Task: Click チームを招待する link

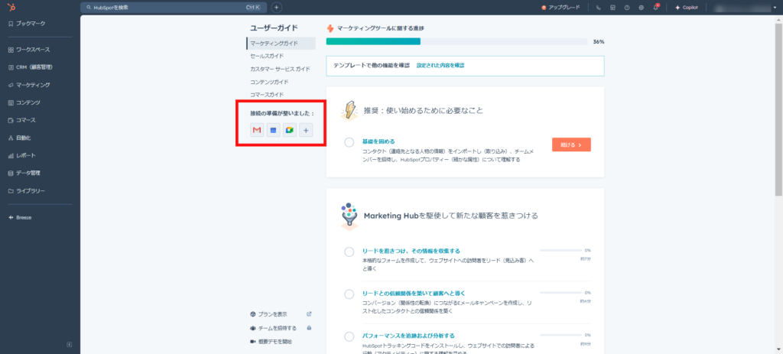Action: point(277,328)
